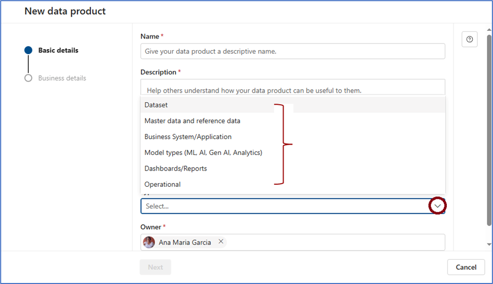Click the Next button

point(156,267)
